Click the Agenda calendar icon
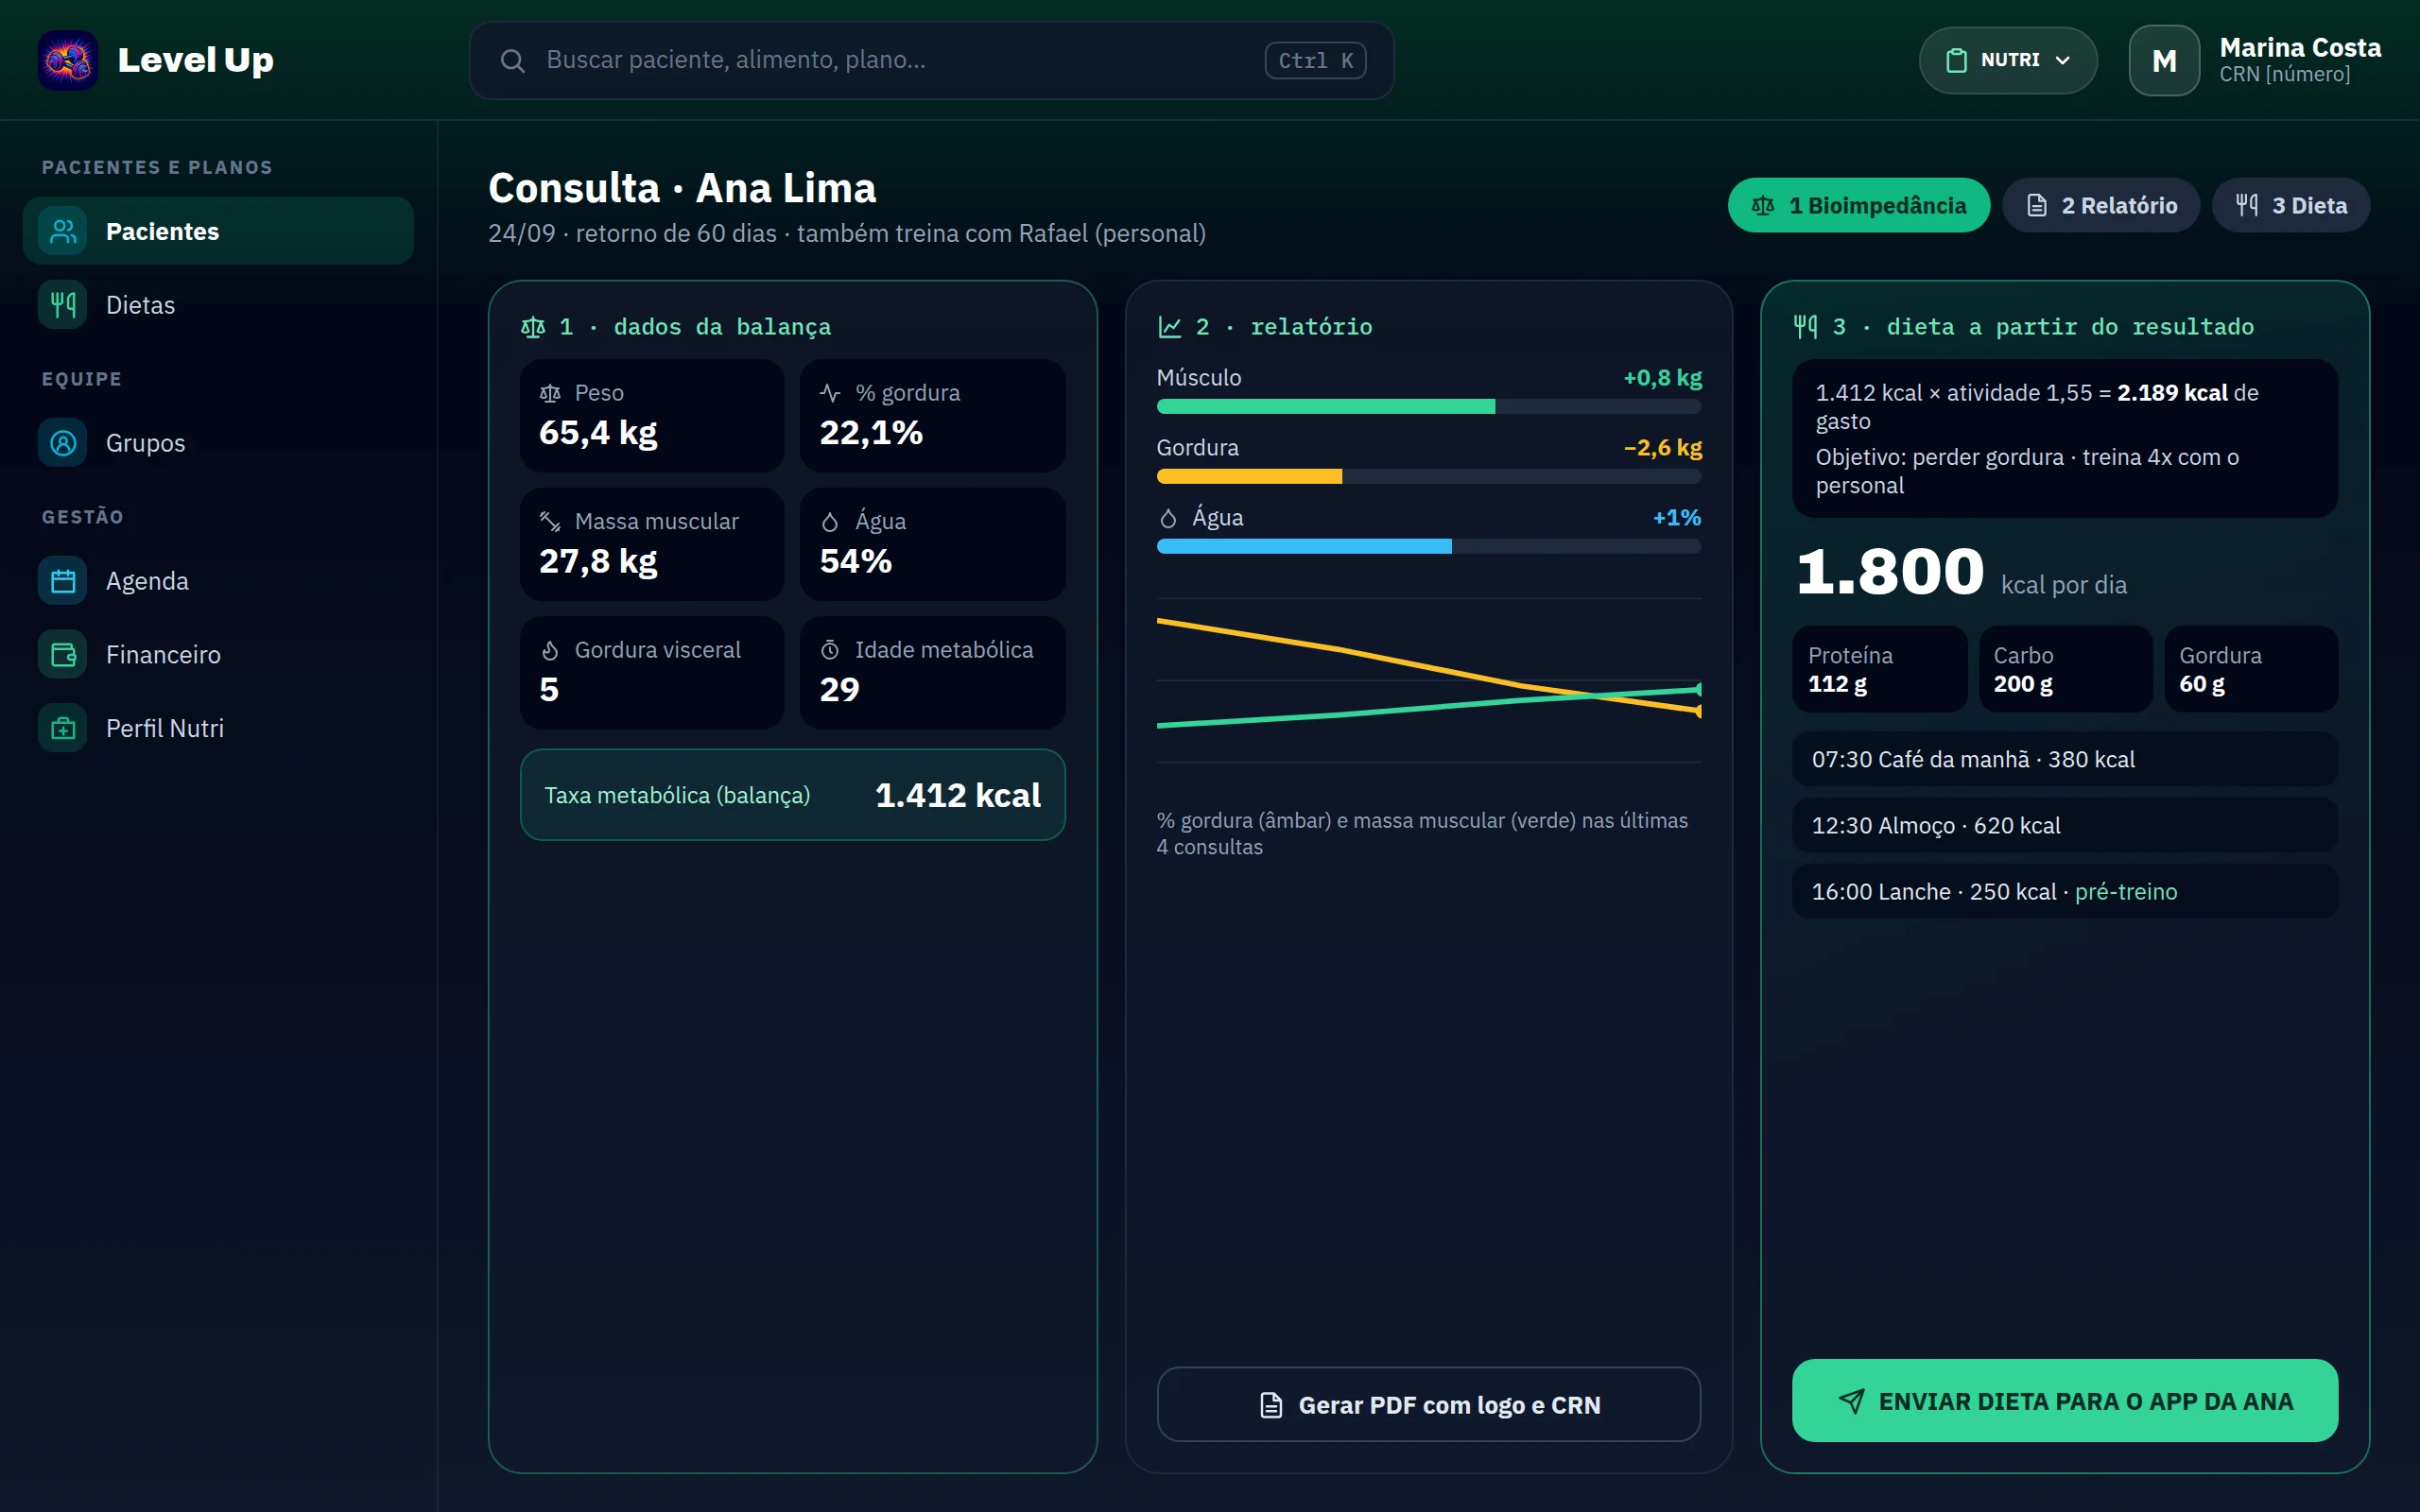 tap(63, 581)
